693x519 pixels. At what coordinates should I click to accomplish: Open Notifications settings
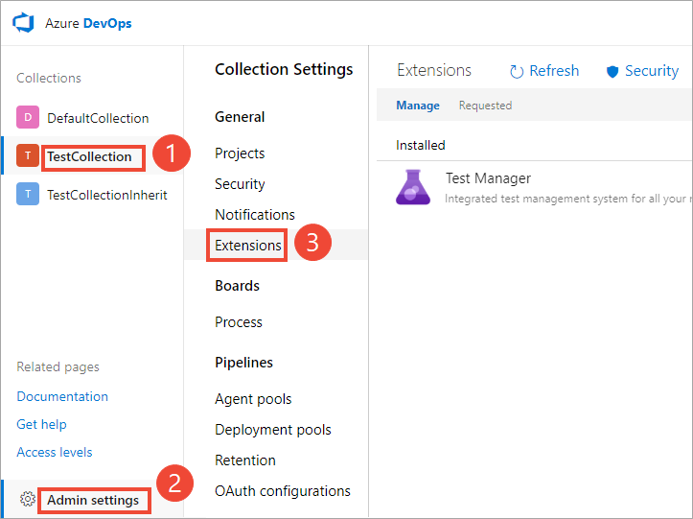[x=255, y=215]
